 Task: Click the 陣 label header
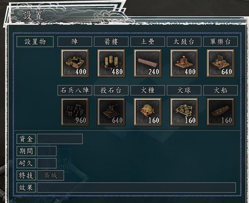pyautogui.click(x=75, y=42)
